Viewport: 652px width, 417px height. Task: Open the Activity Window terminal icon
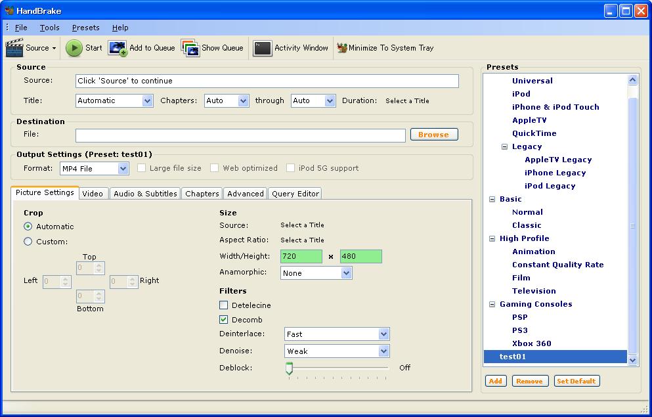[x=263, y=48]
